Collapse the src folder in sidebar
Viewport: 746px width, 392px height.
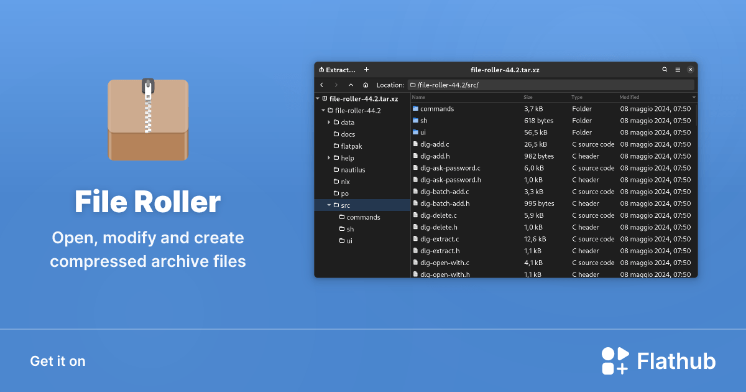(x=329, y=205)
